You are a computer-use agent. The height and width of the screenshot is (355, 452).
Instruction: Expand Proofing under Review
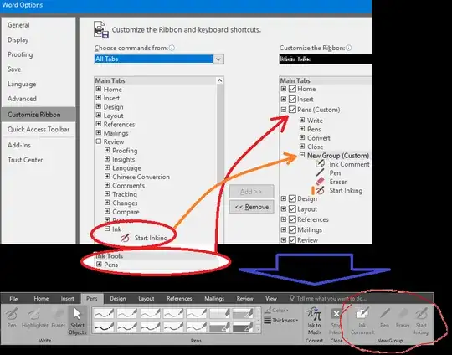click(x=107, y=150)
